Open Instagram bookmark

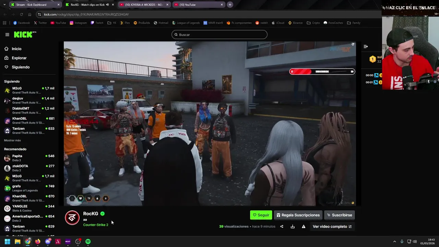(78, 23)
